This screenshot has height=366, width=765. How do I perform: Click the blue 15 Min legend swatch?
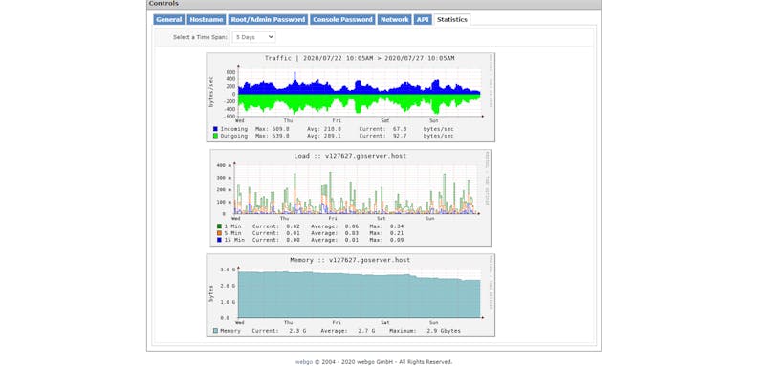220,240
